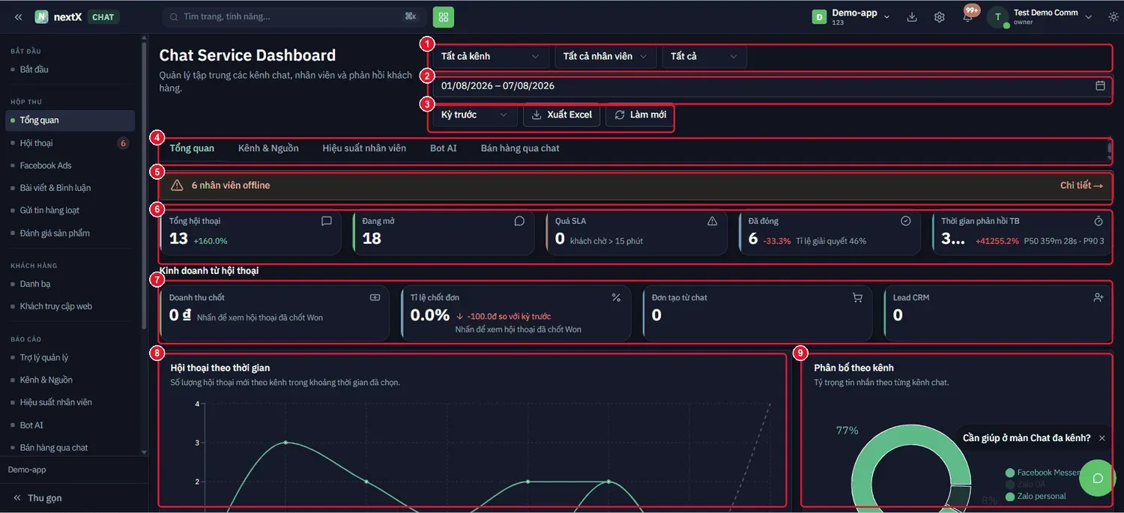Screen dimensions: 1124x513
Task: Expand Test Demo Comm user menu chevron
Action: point(1089,16)
